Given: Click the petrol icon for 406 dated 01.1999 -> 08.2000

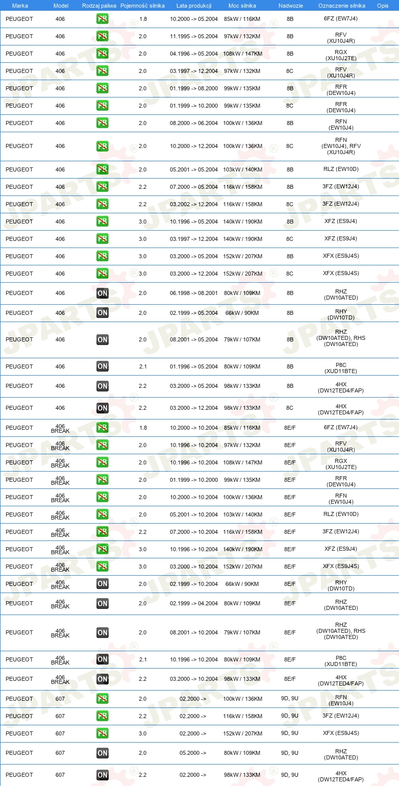Looking at the screenshot, I should pyautogui.click(x=103, y=88).
